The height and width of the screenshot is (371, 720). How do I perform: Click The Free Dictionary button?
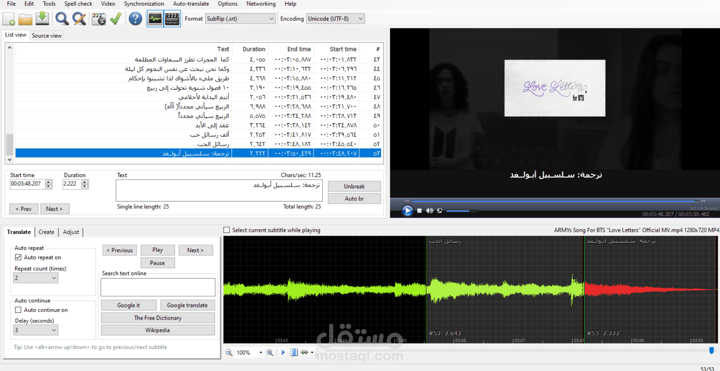[x=158, y=318]
